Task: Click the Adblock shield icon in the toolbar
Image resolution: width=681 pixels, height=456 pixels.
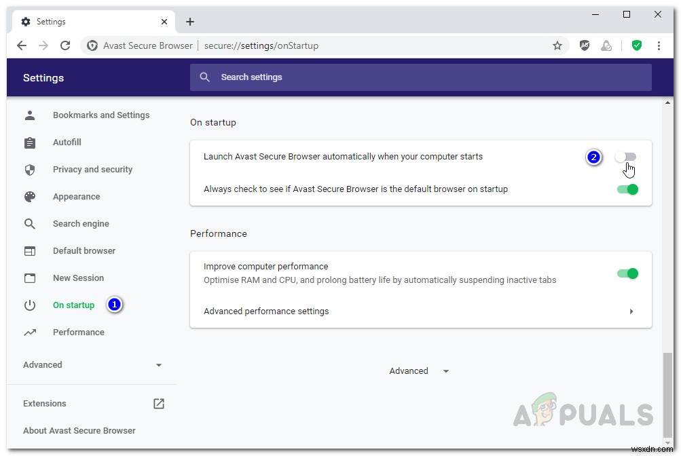Action: click(x=585, y=45)
